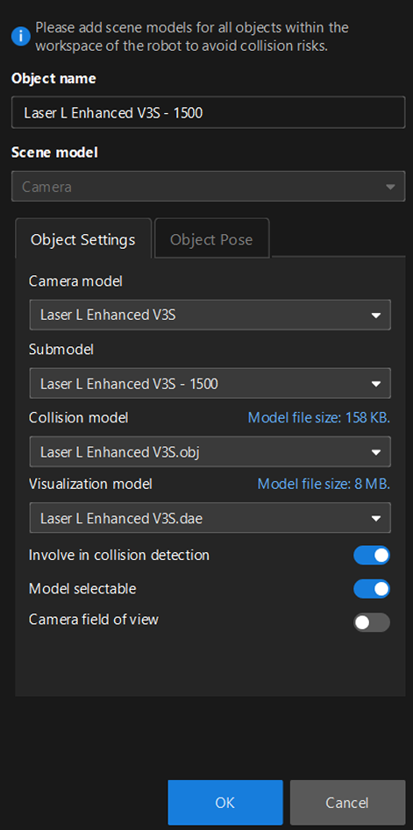Image resolution: width=413 pixels, height=830 pixels.
Task: Click the Model file size: 8 MB text
Action: [x=324, y=484]
